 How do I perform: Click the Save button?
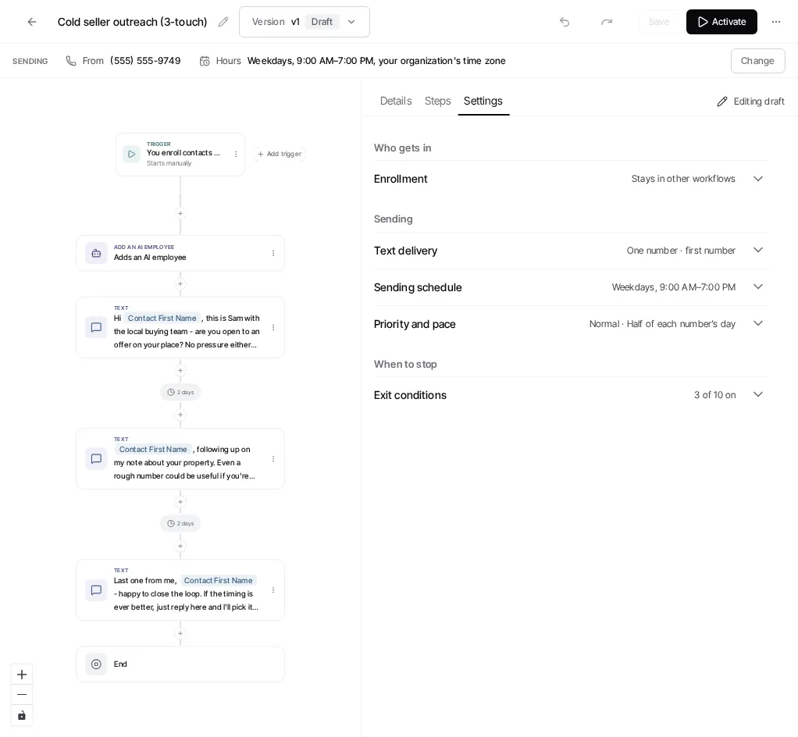click(658, 22)
